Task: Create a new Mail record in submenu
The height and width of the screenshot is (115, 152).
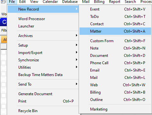Action: (115, 78)
